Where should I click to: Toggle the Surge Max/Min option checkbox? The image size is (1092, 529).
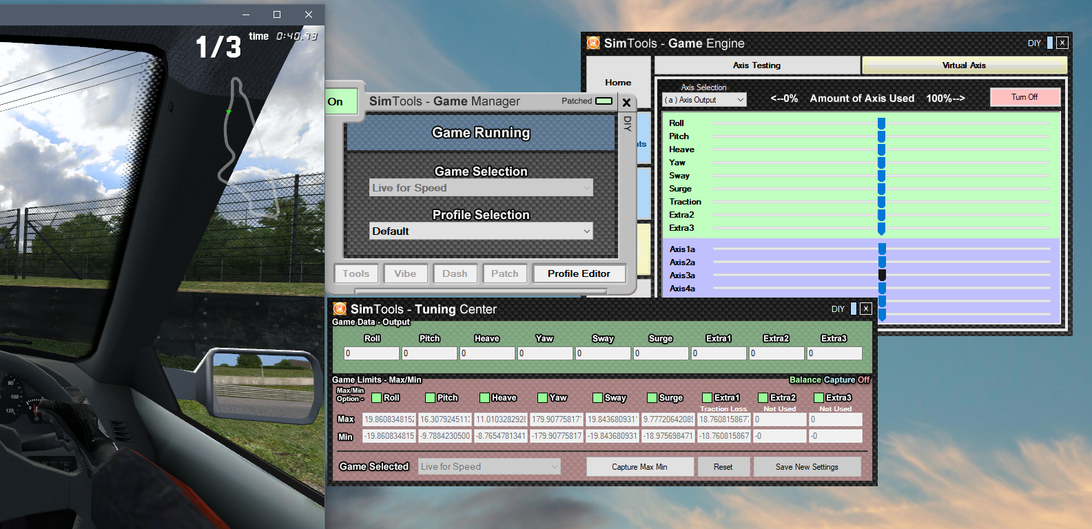point(652,397)
